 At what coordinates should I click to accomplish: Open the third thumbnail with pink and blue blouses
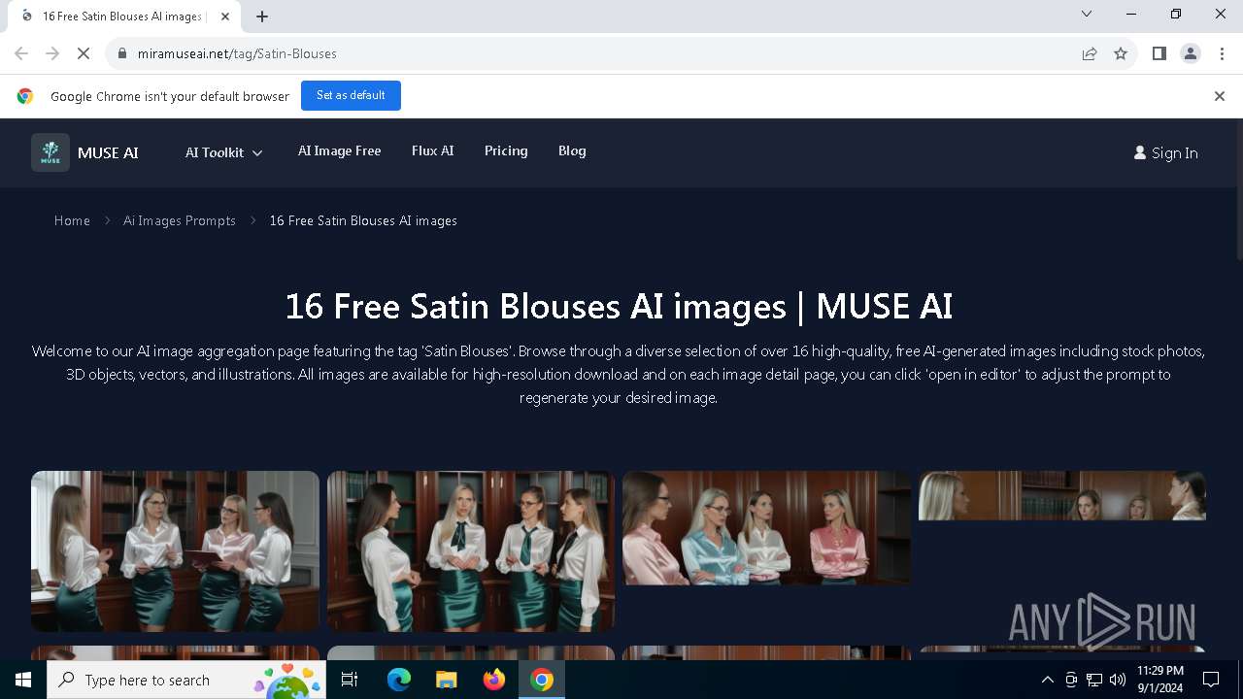766,528
